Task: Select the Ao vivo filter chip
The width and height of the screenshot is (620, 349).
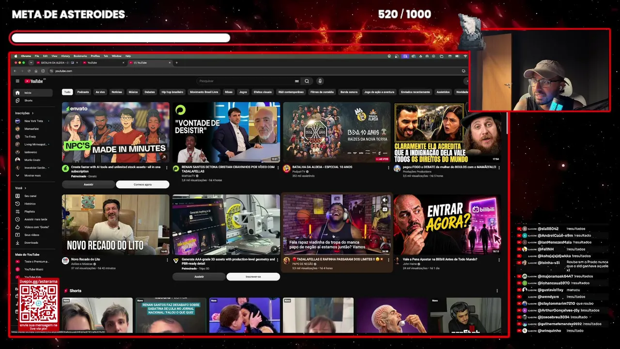Action: (x=100, y=92)
